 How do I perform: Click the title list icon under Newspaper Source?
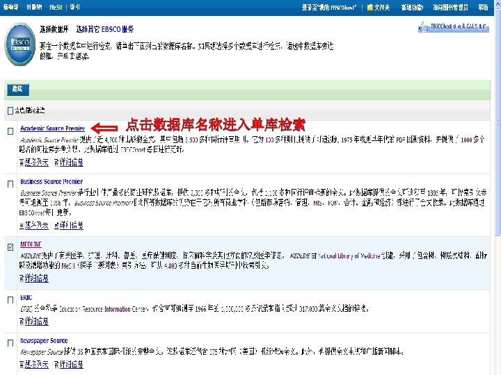pos(22,365)
